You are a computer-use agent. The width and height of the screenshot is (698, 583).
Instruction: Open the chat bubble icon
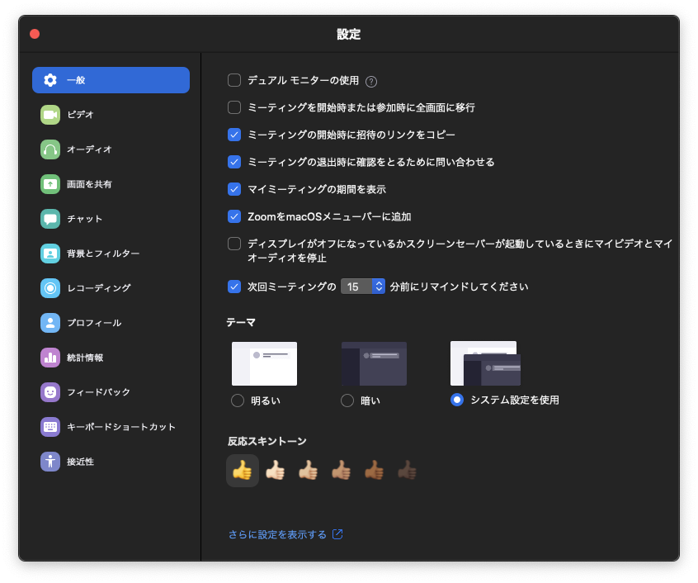point(50,219)
